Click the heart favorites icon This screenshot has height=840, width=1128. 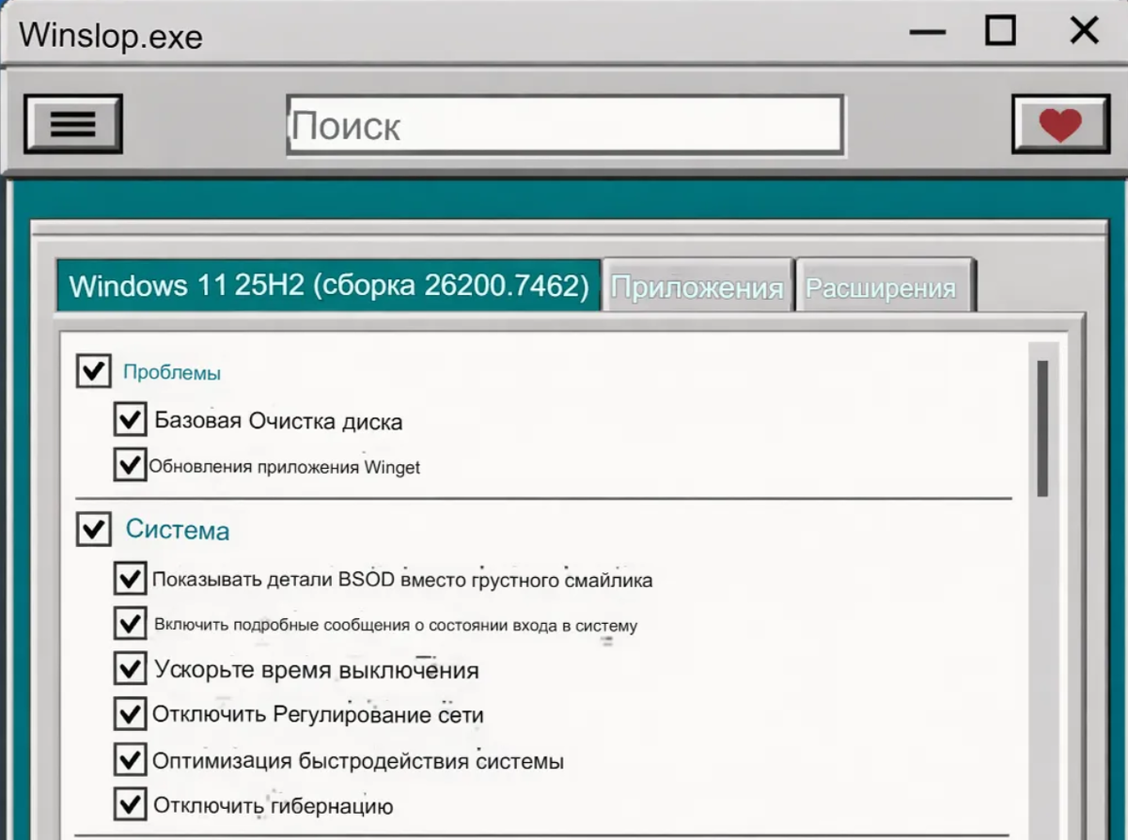(1059, 123)
